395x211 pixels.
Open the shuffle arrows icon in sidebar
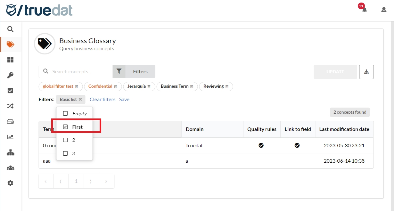pos(10,106)
